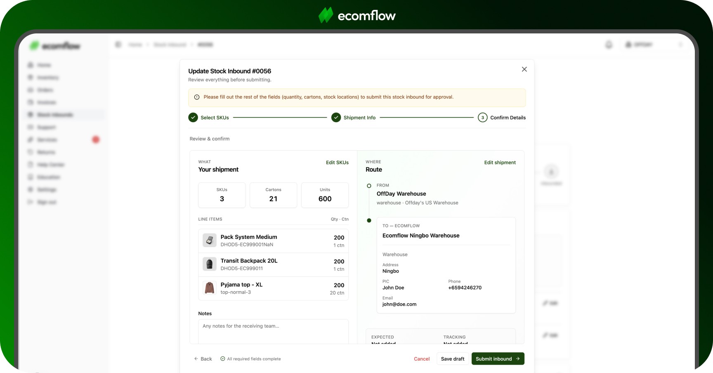Click the info icon in the warning banner
713x373 pixels.
pos(197,97)
